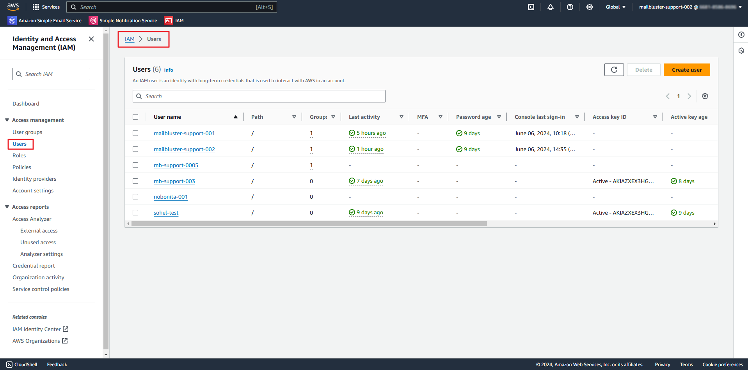The image size is (748, 370).
Task: Open table preferences gear icon
Action: click(x=705, y=96)
